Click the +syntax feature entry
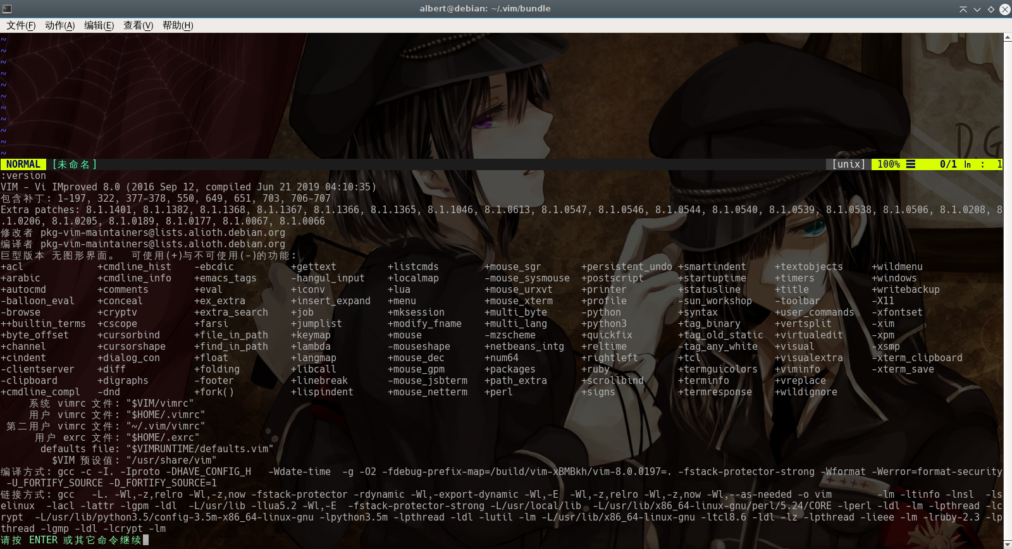 (698, 312)
